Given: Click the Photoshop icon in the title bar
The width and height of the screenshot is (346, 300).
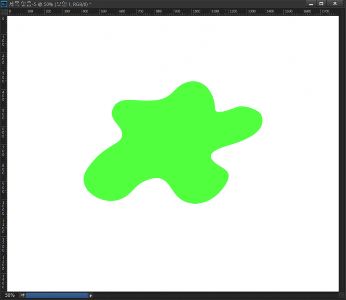Looking at the screenshot, I should [4, 4].
